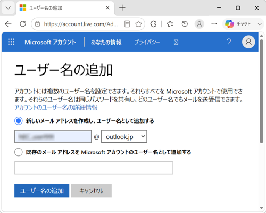Open the outlook.jp domain dropdown

(x=124, y=136)
